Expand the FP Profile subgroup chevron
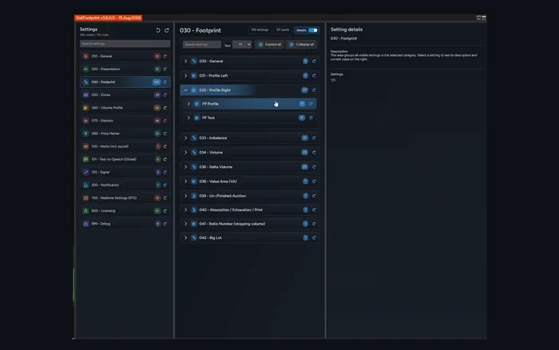559x350 pixels. (188, 104)
